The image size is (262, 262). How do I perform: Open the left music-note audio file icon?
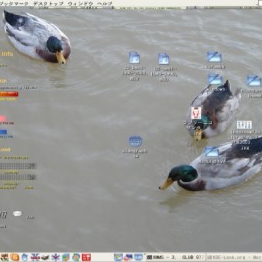(x=134, y=58)
